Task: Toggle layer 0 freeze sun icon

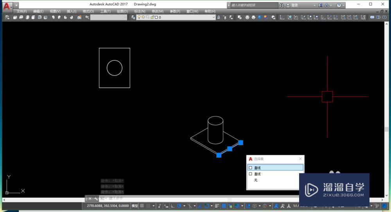Action: (143, 17)
